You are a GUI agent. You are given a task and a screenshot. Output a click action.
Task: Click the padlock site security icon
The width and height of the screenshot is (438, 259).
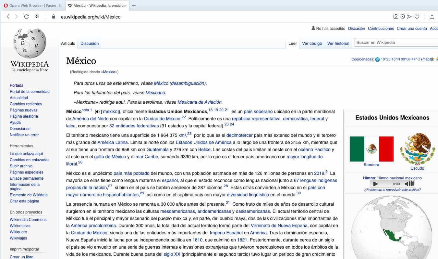(x=54, y=17)
